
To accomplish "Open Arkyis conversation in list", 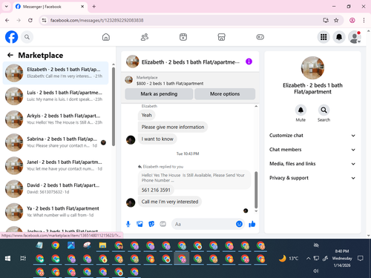I will pyautogui.click(x=56, y=119).
